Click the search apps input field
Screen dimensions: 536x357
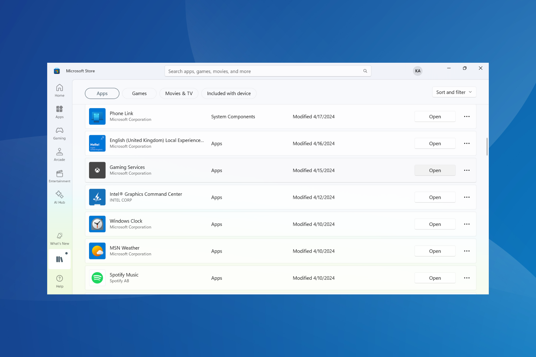[262, 71]
